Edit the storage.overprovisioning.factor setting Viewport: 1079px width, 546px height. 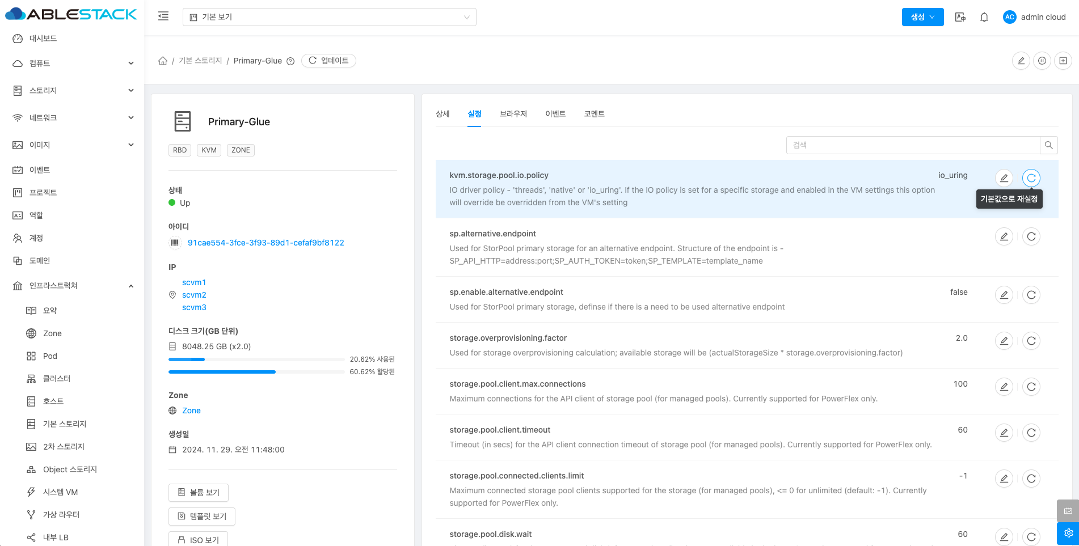[1004, 341]
